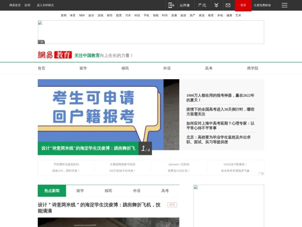This screenshot has height=227, width=302.
Task: Read article 如何应对上海中高考延期
Action: click(220, 125)
